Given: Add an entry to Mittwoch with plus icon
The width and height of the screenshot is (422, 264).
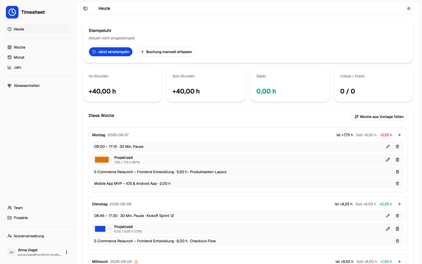Looking at the screenshot, I should [400, 262].
